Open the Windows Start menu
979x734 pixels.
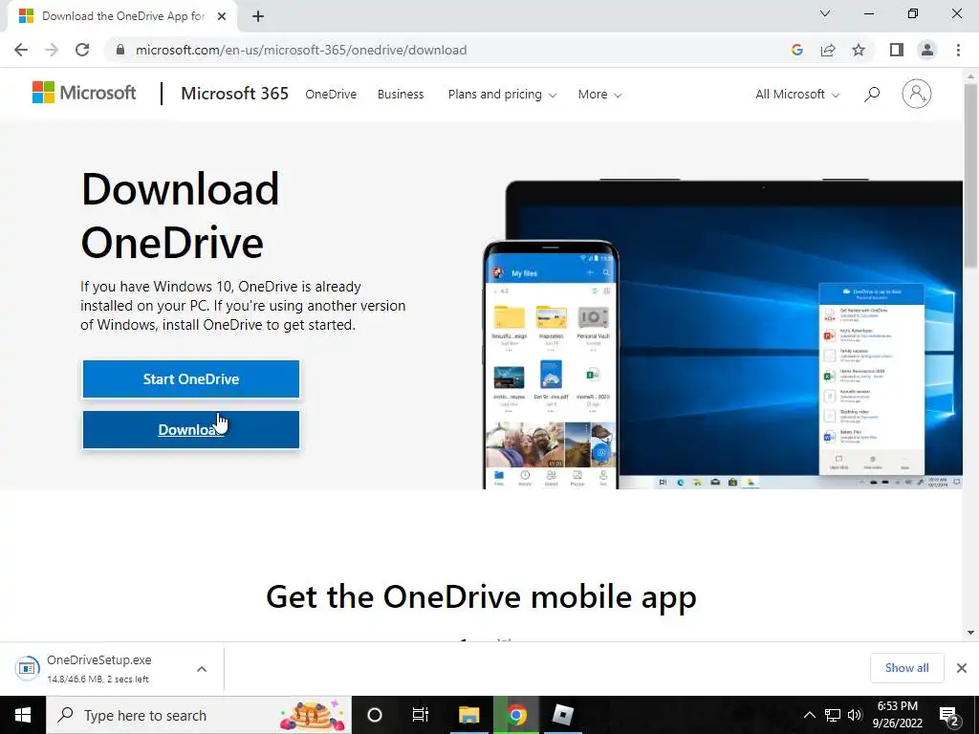pos(23,715)
